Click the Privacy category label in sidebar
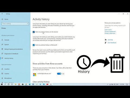Viewport: 130px width, 98px height. (4, 28)
